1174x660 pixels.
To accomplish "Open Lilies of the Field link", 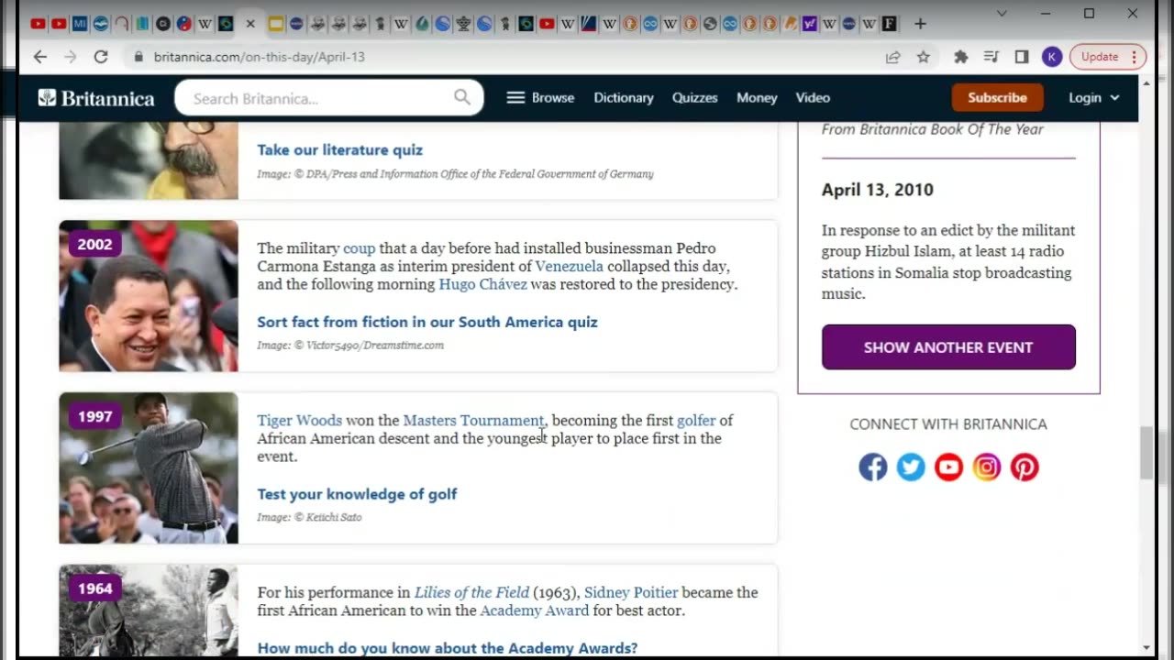I will [x=471, y=593].
